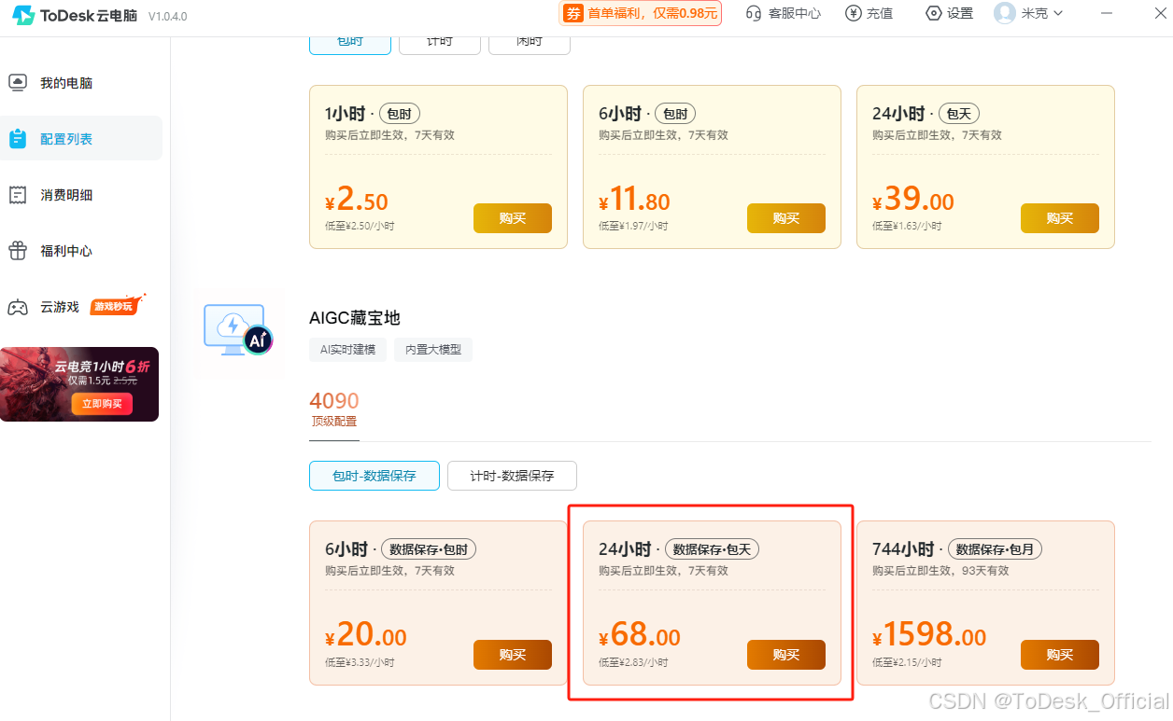Image resolution: width=1173 pixels, height=721 pixels.
Task: Click the 包时 tag on 1小时 card
Action: click(399, 114)
